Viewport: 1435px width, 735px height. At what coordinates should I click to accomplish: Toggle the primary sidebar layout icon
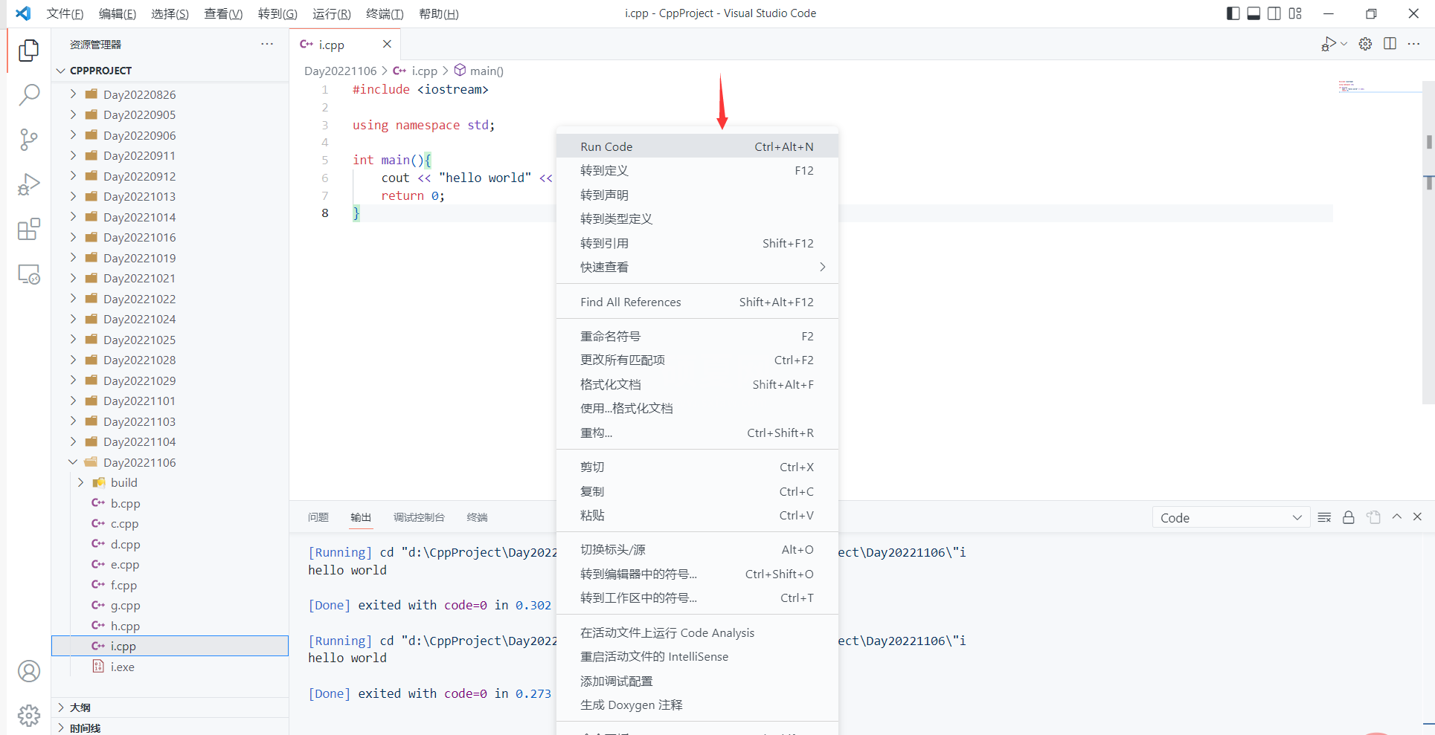click(1233, 13)
